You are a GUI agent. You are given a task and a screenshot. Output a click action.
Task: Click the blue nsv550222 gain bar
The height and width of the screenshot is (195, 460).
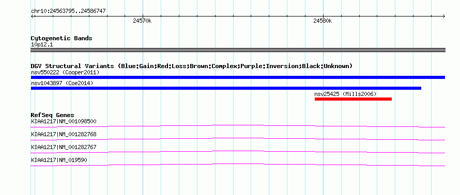(238, 77)
